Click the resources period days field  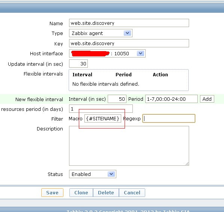pos(101,109)
